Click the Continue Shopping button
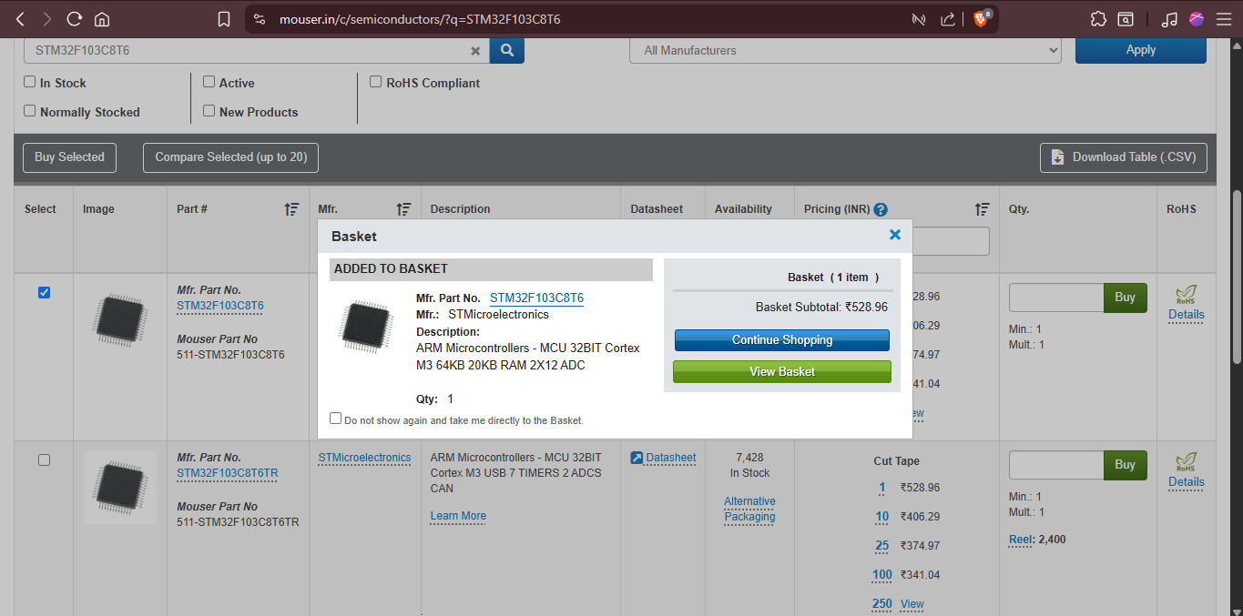The width and height of the screenshot is (1243, 616). pos(781,339)
